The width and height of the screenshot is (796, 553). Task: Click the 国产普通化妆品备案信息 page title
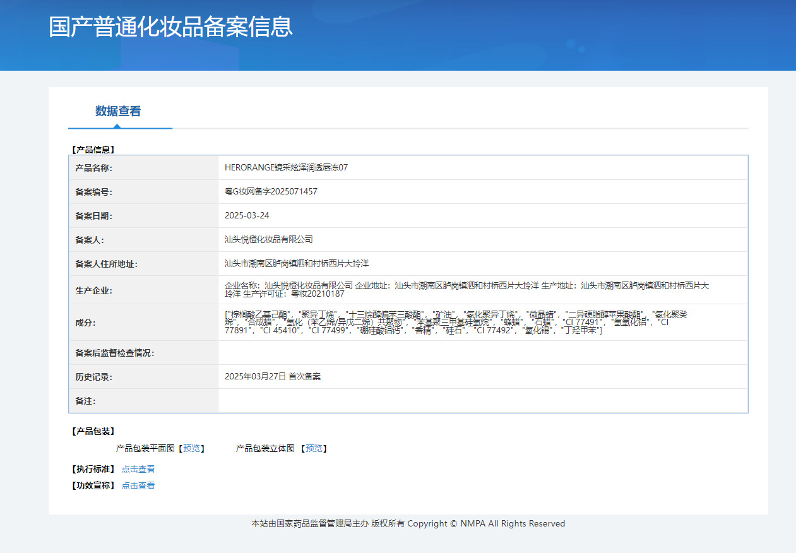pyautogui.click(x=171, y=27)
